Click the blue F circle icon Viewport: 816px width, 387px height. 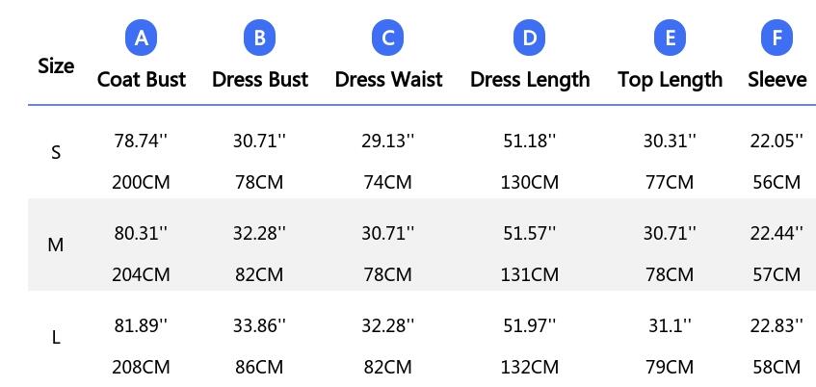777,38
